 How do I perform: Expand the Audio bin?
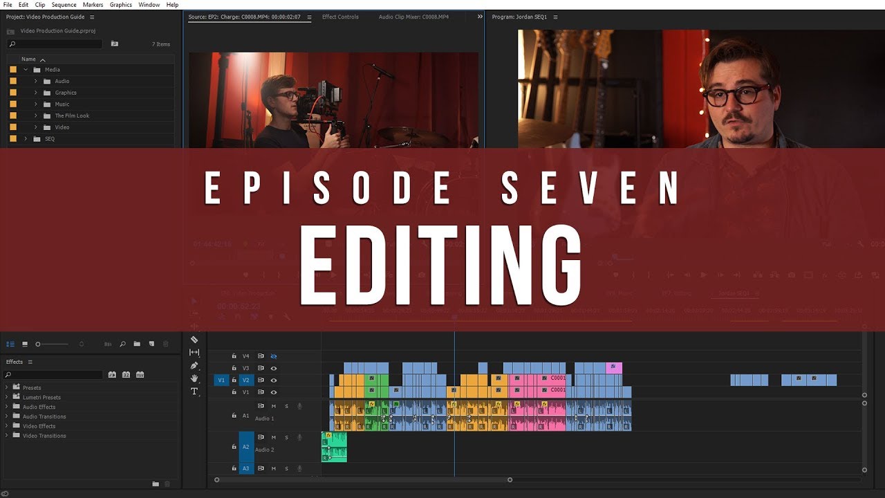(36, 81)
